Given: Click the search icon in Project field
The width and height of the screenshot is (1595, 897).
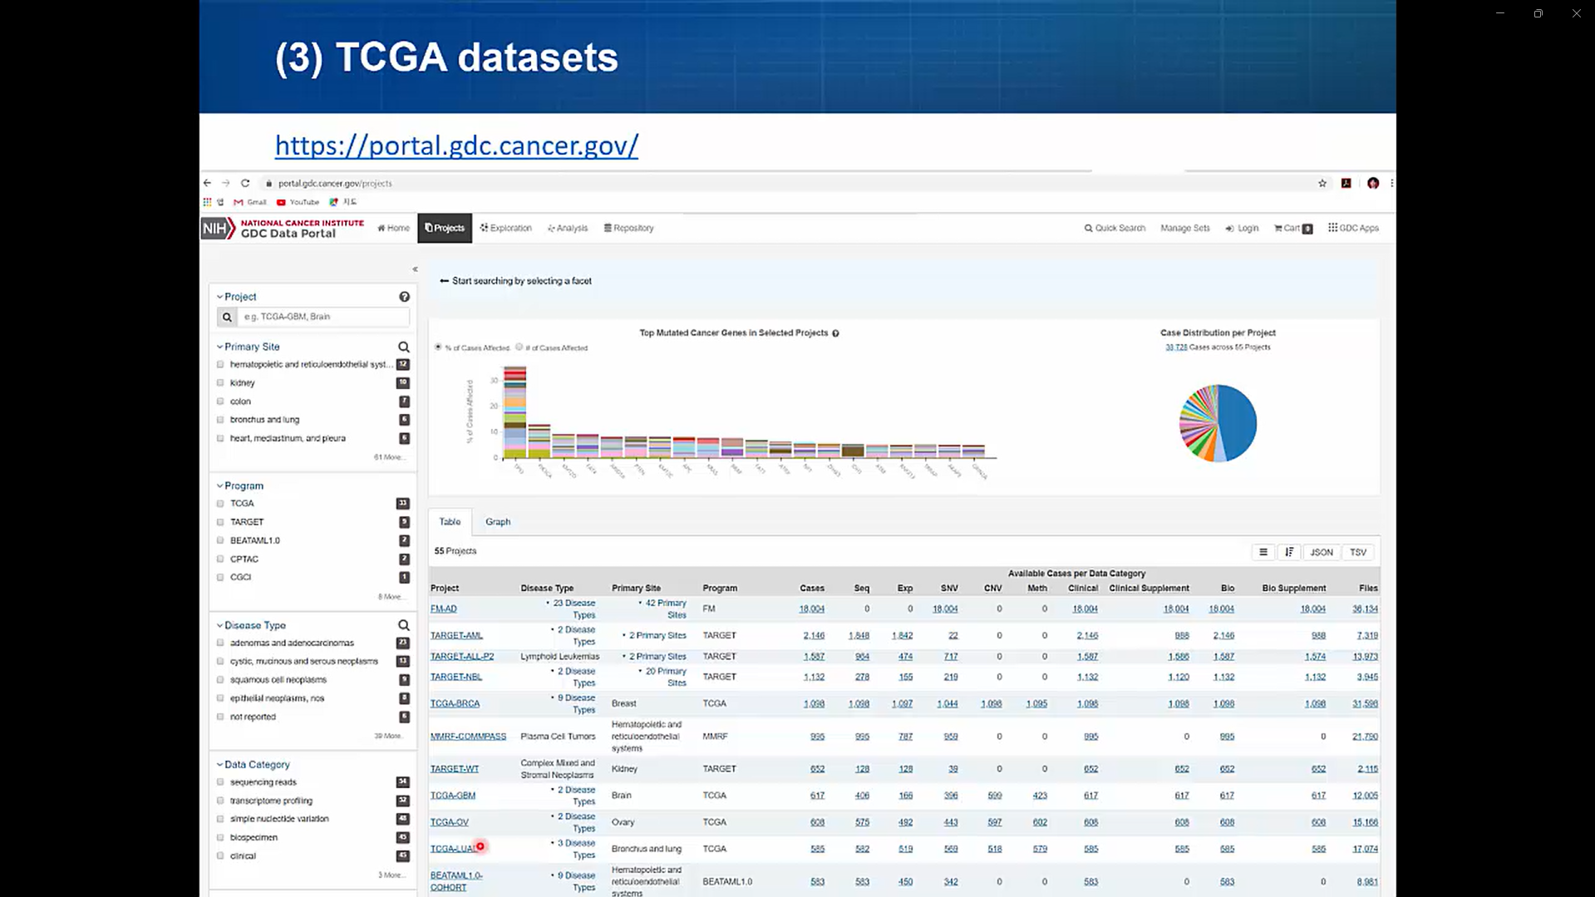Looking at the screenshot, I should 227,317.
